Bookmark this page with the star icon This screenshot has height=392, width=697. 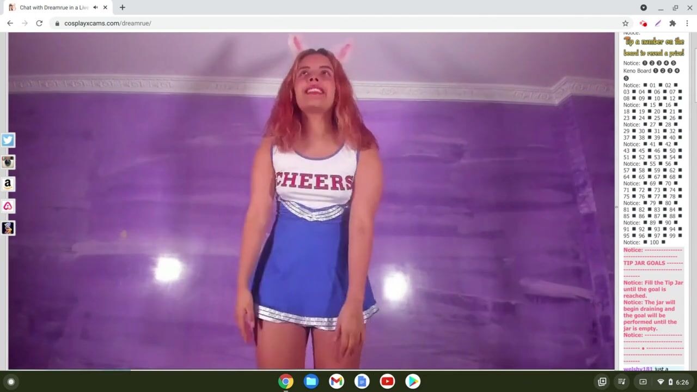coord(625,23)
